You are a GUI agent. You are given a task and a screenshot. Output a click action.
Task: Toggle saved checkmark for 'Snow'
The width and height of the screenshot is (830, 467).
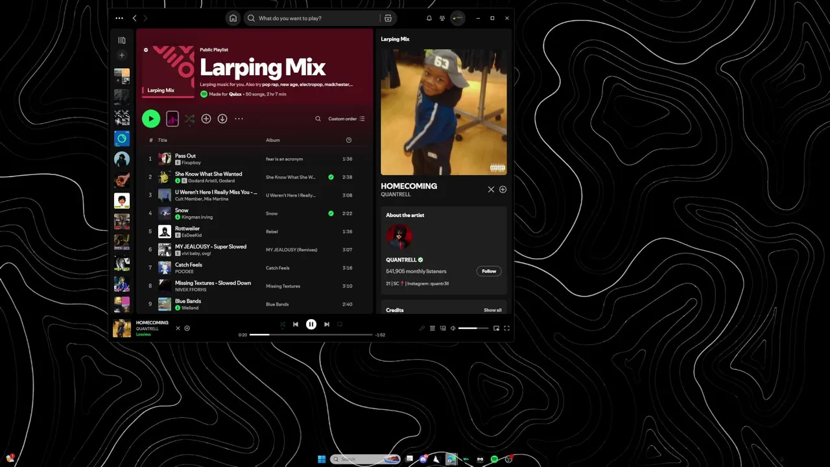(331, 213)
